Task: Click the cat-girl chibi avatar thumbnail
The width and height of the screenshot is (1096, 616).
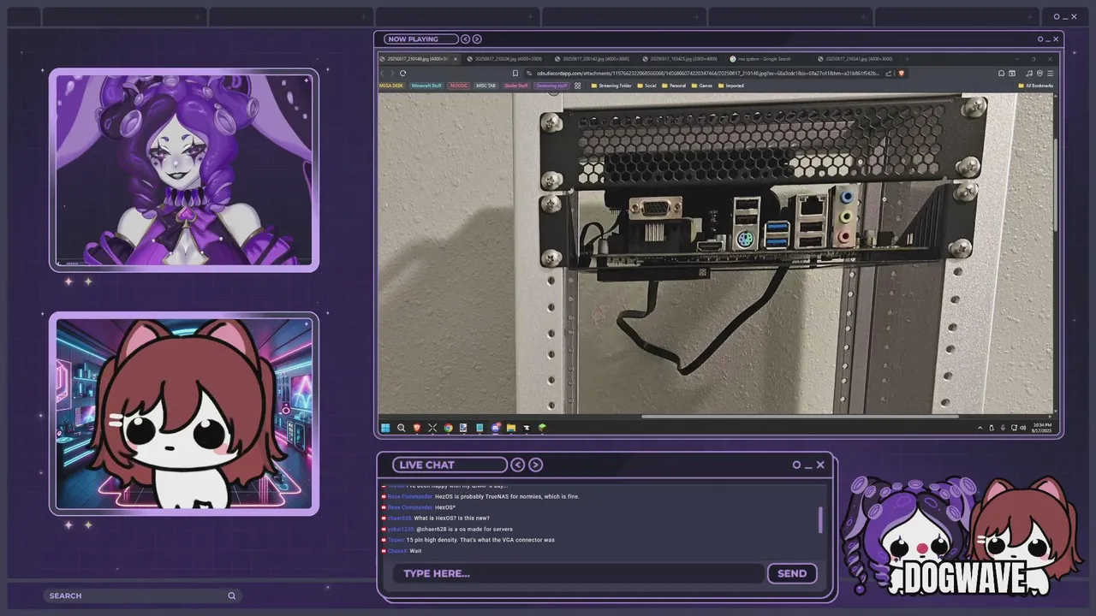Action: click(184, 414)
